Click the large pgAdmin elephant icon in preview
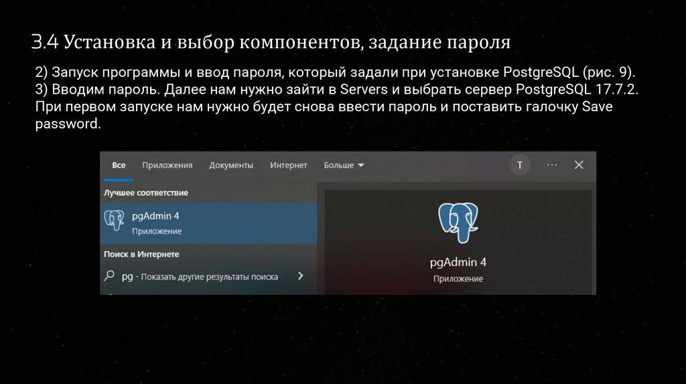Viewport: 686px width, 384px height. click(x=458, y=222)
